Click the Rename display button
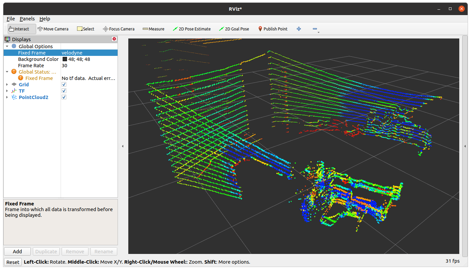Viewport: 471px width, 270px height. (104, 252)
